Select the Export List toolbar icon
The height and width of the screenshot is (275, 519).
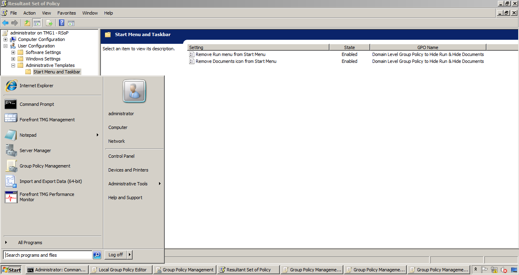49,23
